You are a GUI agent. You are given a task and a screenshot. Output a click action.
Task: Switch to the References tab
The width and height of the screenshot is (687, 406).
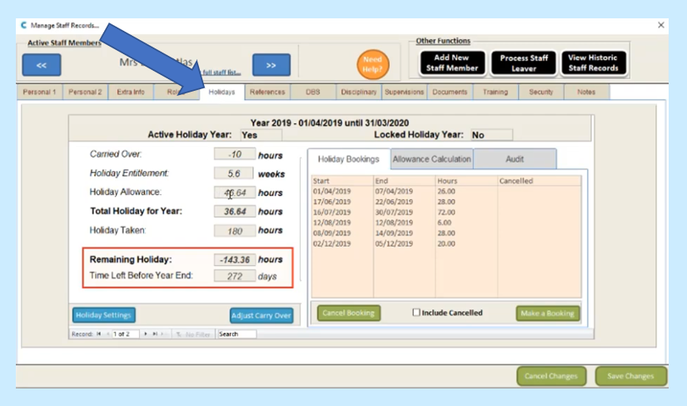[267, 92]
